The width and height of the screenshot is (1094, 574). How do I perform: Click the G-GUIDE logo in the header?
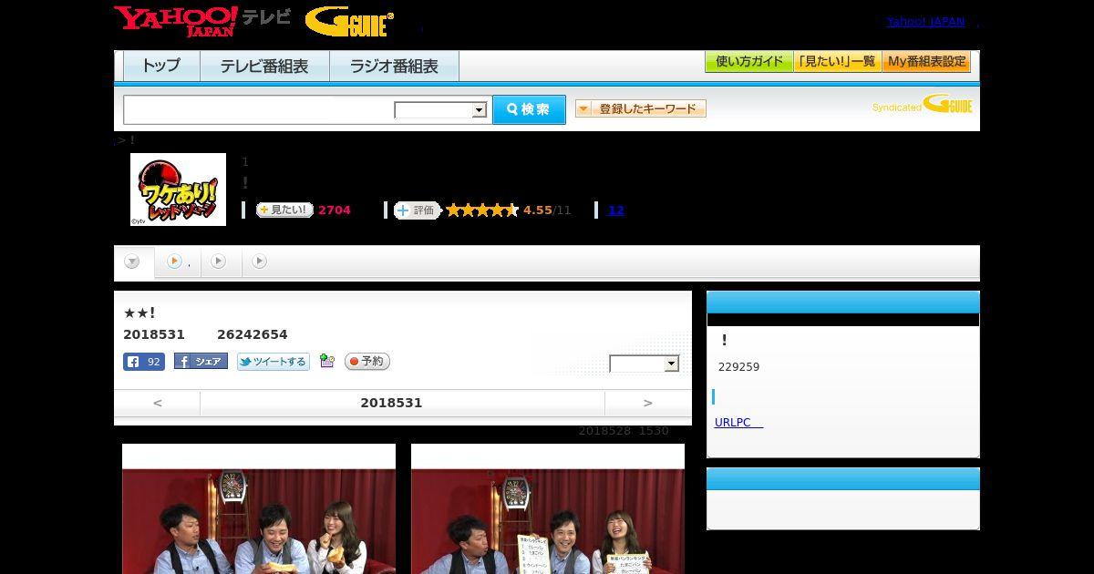[x=349, y=22]
